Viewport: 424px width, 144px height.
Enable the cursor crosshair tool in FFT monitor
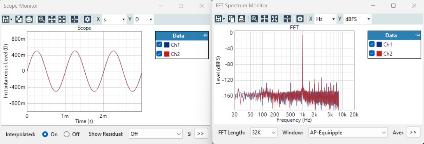click(x=287, y=19)
